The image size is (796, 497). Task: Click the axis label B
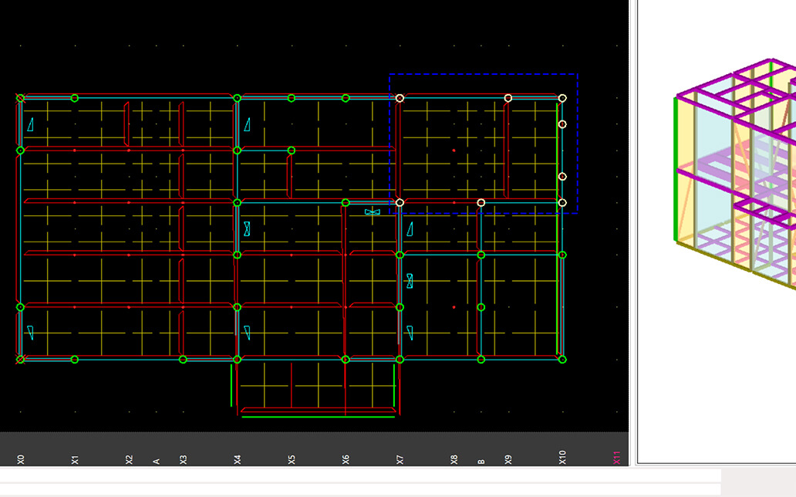(481, 461)
